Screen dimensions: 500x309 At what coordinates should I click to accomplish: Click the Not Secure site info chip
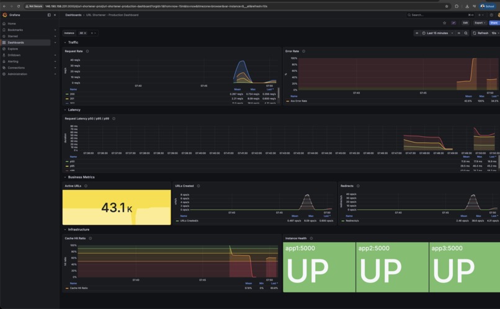tap(33, 6)
